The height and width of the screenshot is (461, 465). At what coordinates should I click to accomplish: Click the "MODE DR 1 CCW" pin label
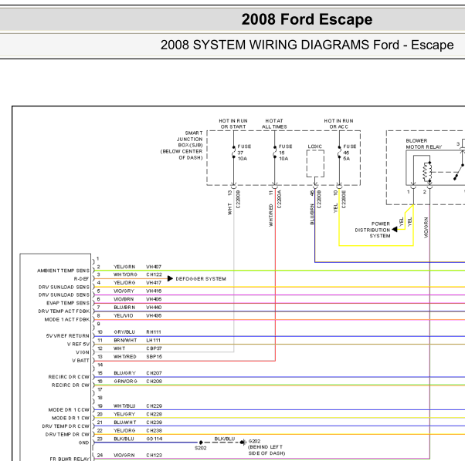point(69,410)
